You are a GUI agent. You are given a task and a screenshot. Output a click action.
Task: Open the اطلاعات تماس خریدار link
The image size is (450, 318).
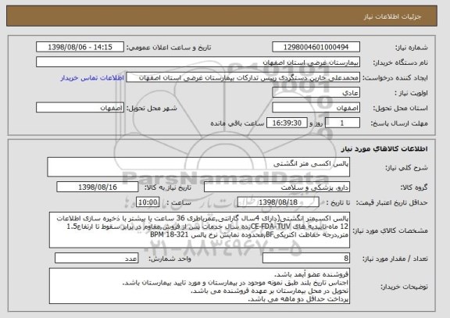[92, 78]
